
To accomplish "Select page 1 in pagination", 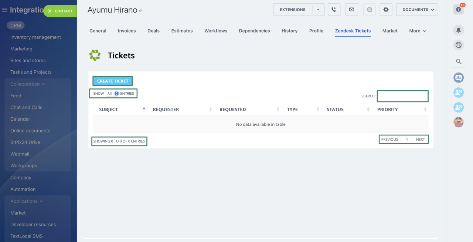I will point(407,140).
